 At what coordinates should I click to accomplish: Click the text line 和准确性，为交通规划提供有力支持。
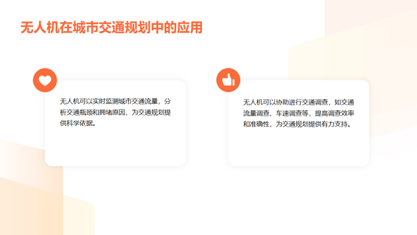297,124
